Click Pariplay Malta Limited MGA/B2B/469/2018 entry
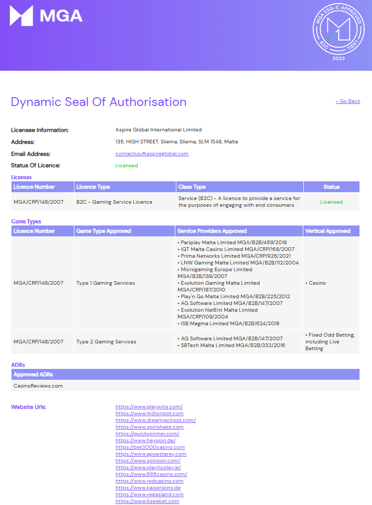 232,243
